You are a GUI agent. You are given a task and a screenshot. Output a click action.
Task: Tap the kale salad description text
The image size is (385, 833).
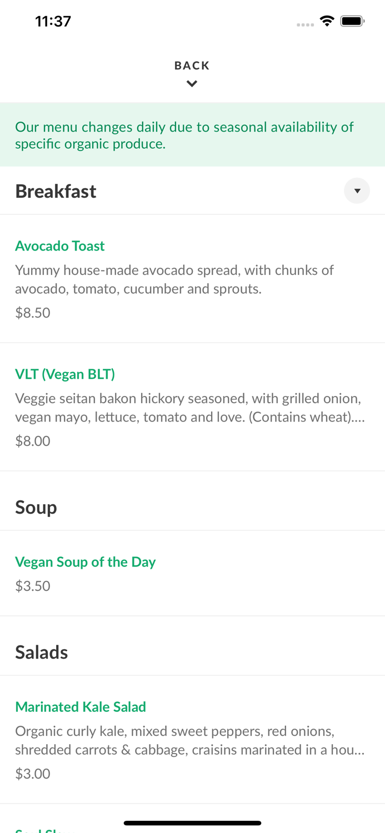pyautogui.click(x=189, y=740)
